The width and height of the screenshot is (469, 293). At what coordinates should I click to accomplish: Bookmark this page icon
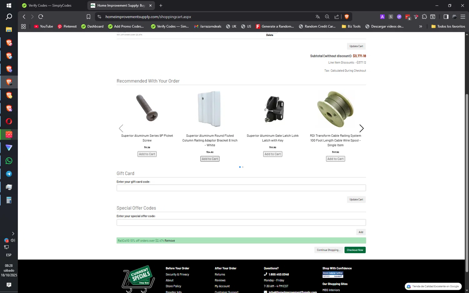coord(88,17)
